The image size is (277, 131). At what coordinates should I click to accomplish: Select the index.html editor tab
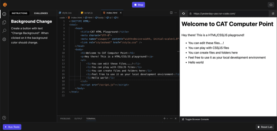112,13
